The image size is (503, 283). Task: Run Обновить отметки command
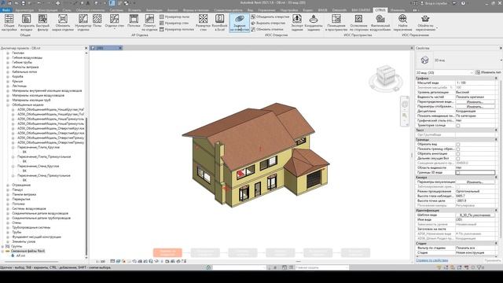(267, 29)
